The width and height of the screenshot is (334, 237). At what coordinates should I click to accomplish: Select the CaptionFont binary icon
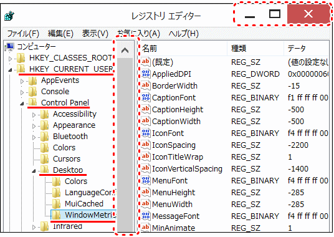click(x=146, y=97)
